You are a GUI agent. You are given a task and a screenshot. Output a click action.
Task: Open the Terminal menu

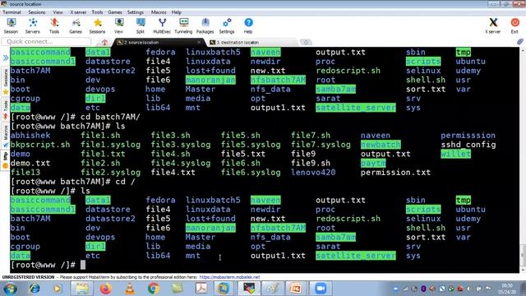tap(12, 12)
